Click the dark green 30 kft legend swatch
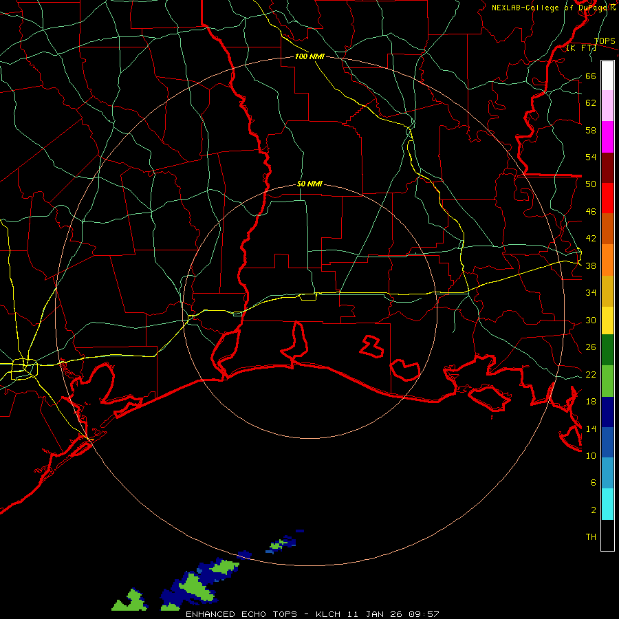The width and height of the screenshot is (619, 619). [x=607, y=350]
